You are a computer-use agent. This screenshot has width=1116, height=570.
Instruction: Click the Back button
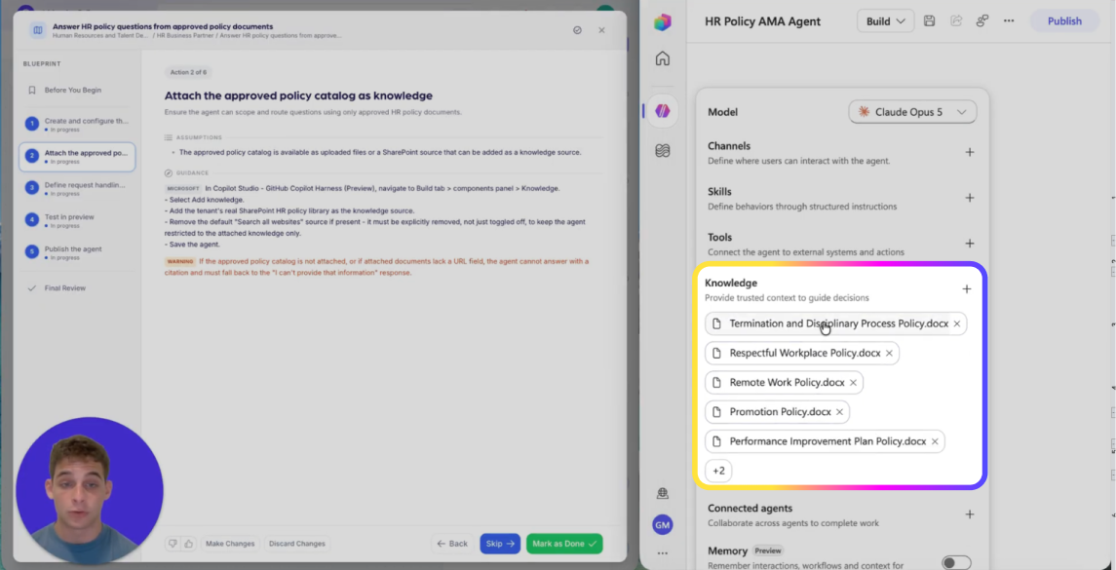point(452,544)
